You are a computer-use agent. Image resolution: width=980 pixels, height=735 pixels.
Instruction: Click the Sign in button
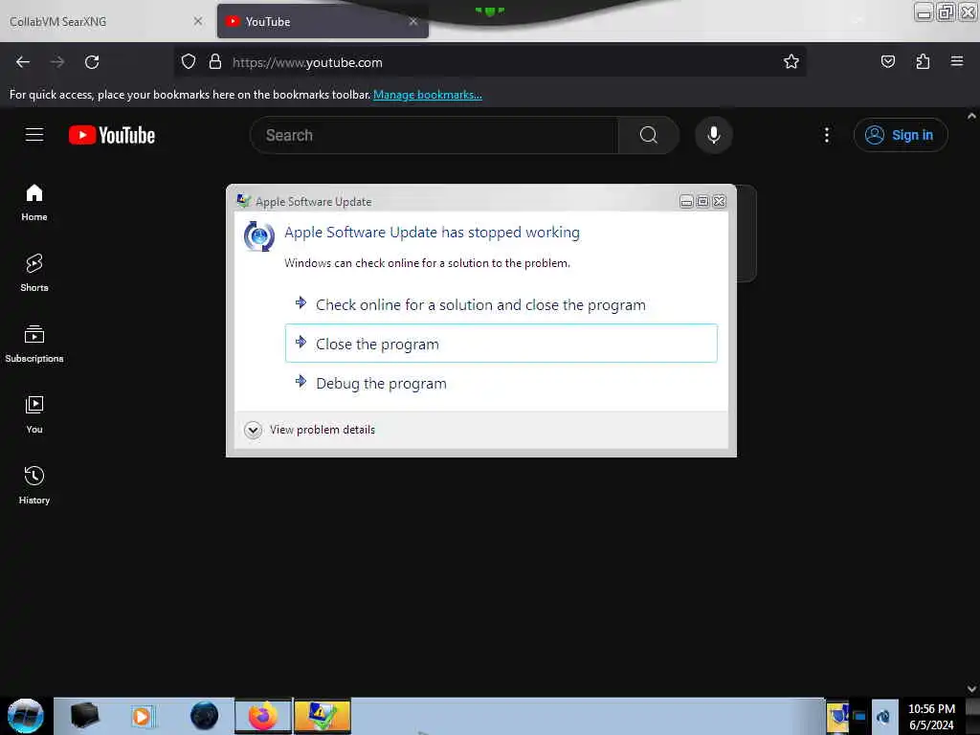tap(901, 135)
